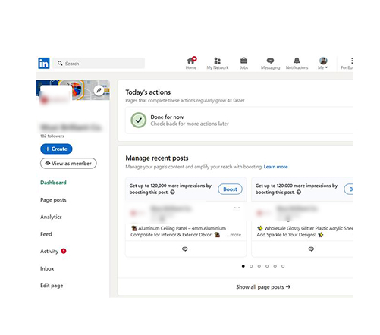Select the second carousel page dot
380x335 pixels.
click(x=251, y=266)
